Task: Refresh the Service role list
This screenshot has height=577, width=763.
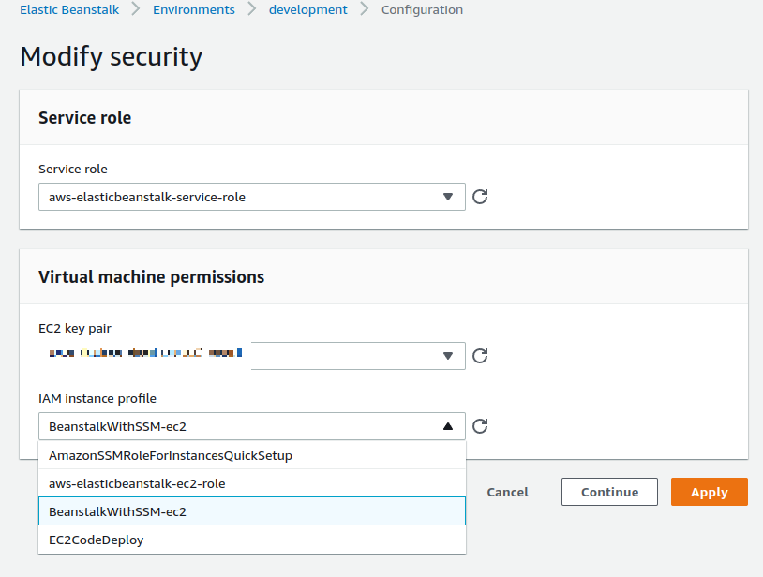Action: pos(480,197)
